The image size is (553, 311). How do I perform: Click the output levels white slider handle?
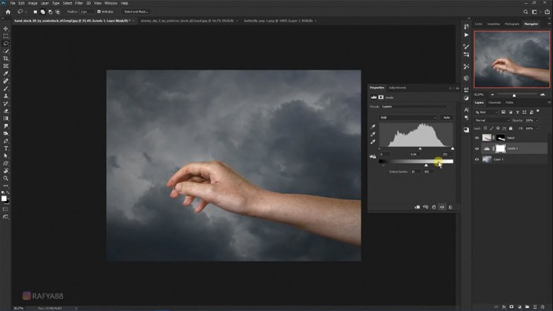[x=427, y=165]
